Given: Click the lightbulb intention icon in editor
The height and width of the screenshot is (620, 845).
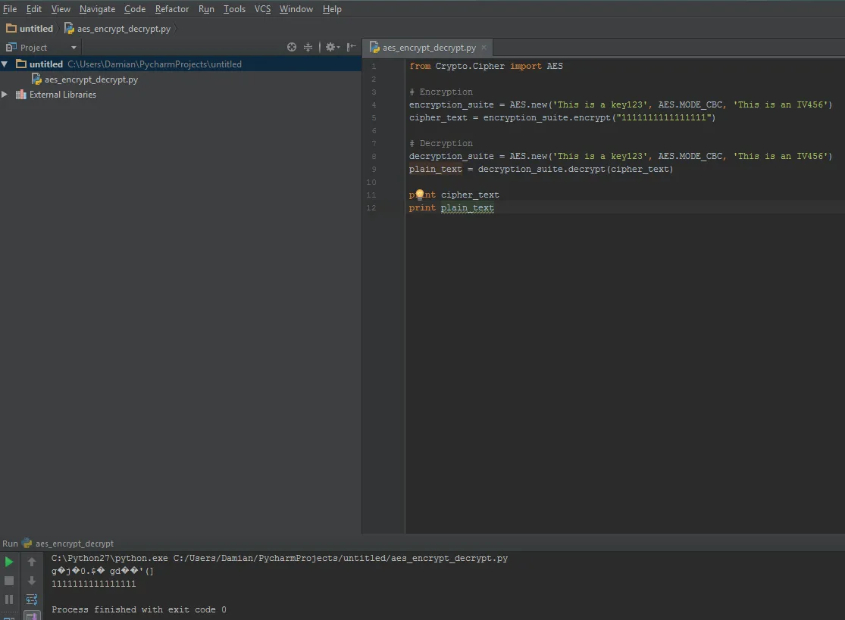Looking at the screenshot, I should click(420, 195).
